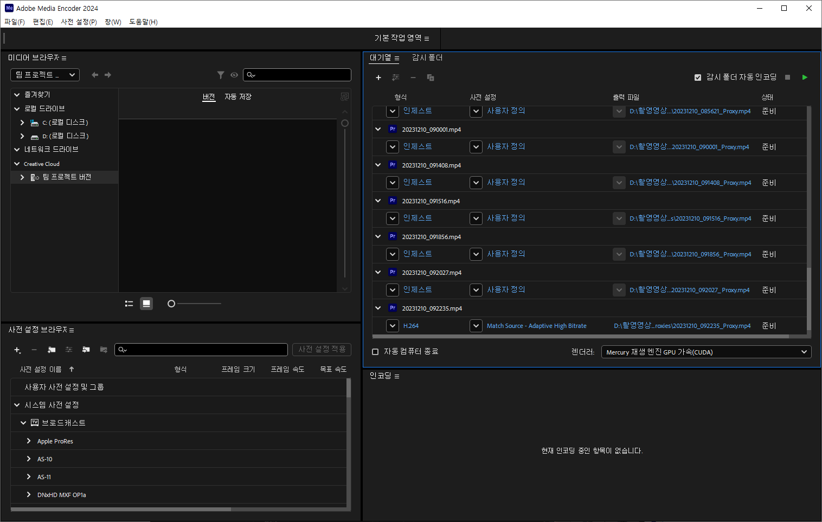This screenshot has height=522, width=822.
Task: Open preset dropdown for Match Source row
Action: [x=476, y=326]
